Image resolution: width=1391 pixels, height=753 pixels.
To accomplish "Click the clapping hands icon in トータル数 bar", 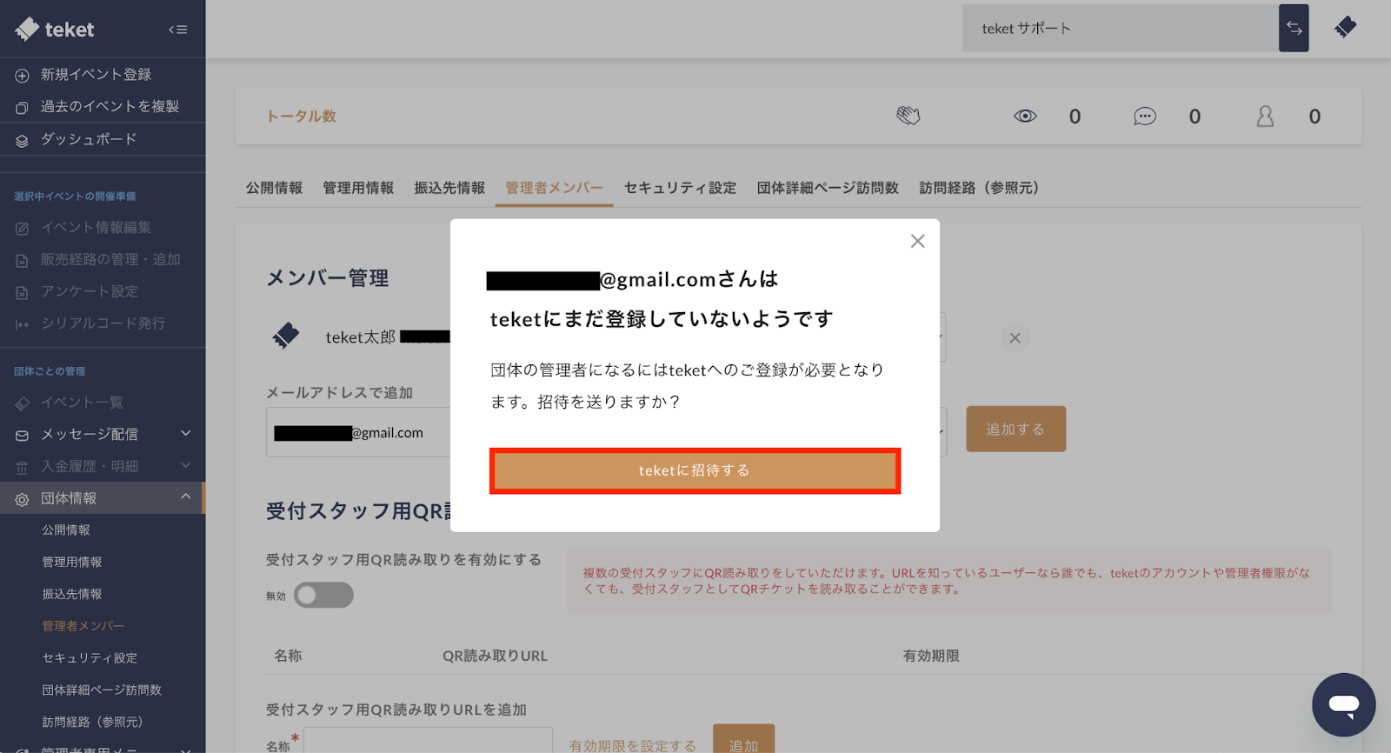I will pyautogui.click(x=908, y=116).
